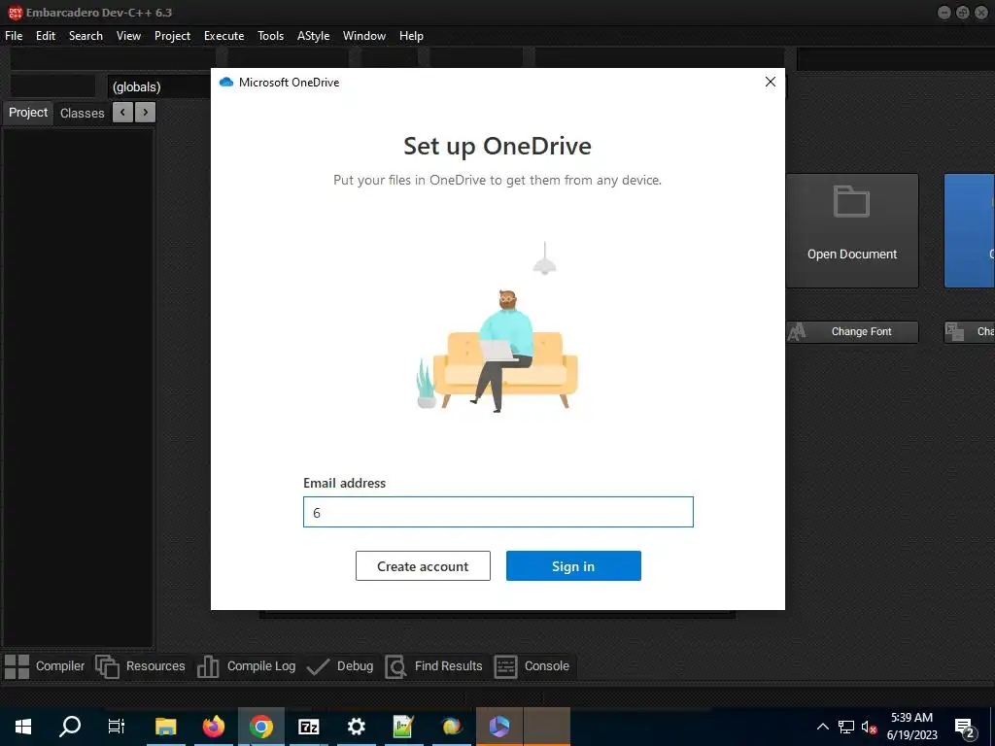The image size is (995, 746).
Task: Close the Microsoft OneDrive dialog
Action: pos(770,82)
